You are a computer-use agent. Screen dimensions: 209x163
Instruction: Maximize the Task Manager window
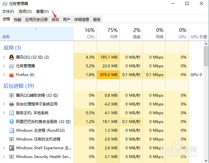(x=187, y=3)
